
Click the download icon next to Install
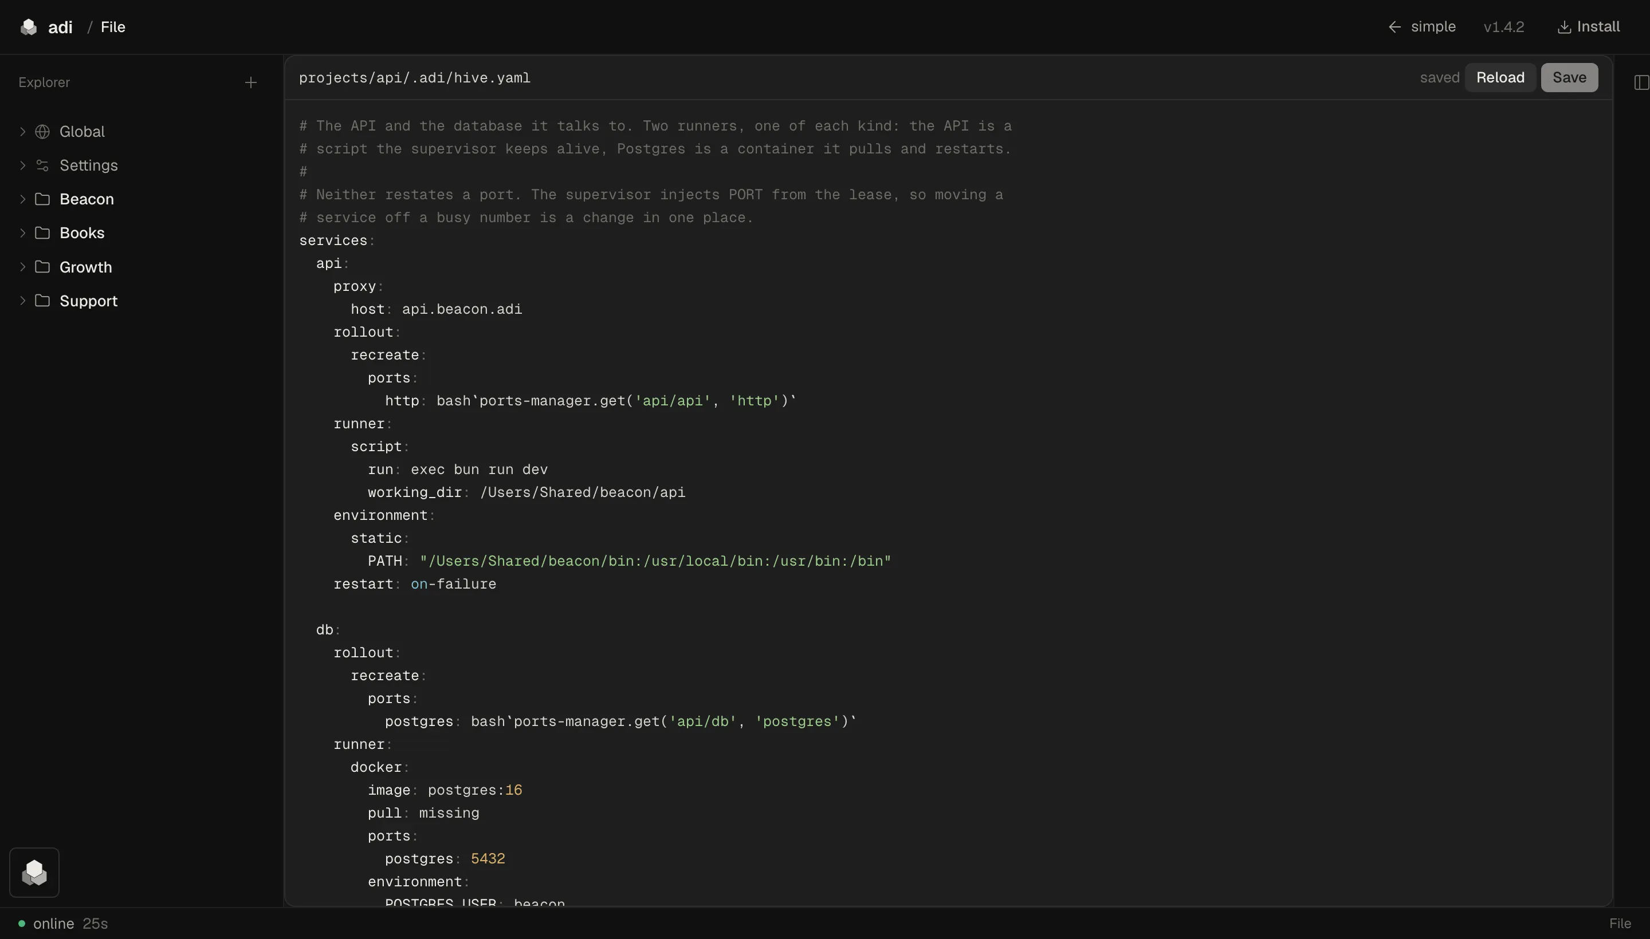[1564, 27]
